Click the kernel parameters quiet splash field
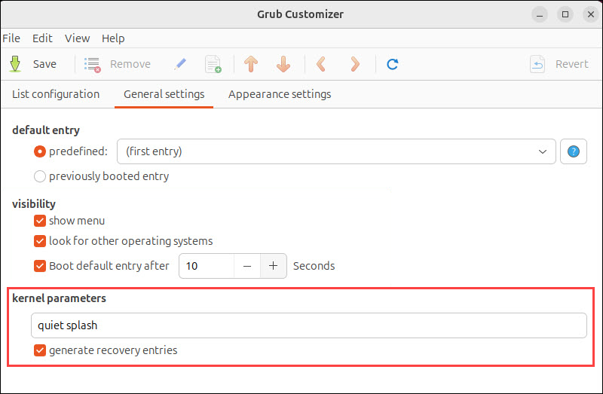The height and width of the screenshot is (394, 603). click(309, 325)
